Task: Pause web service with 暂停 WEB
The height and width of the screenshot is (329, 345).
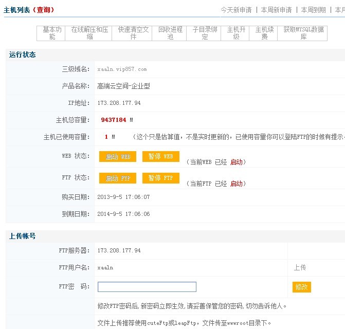Action: 160,157
